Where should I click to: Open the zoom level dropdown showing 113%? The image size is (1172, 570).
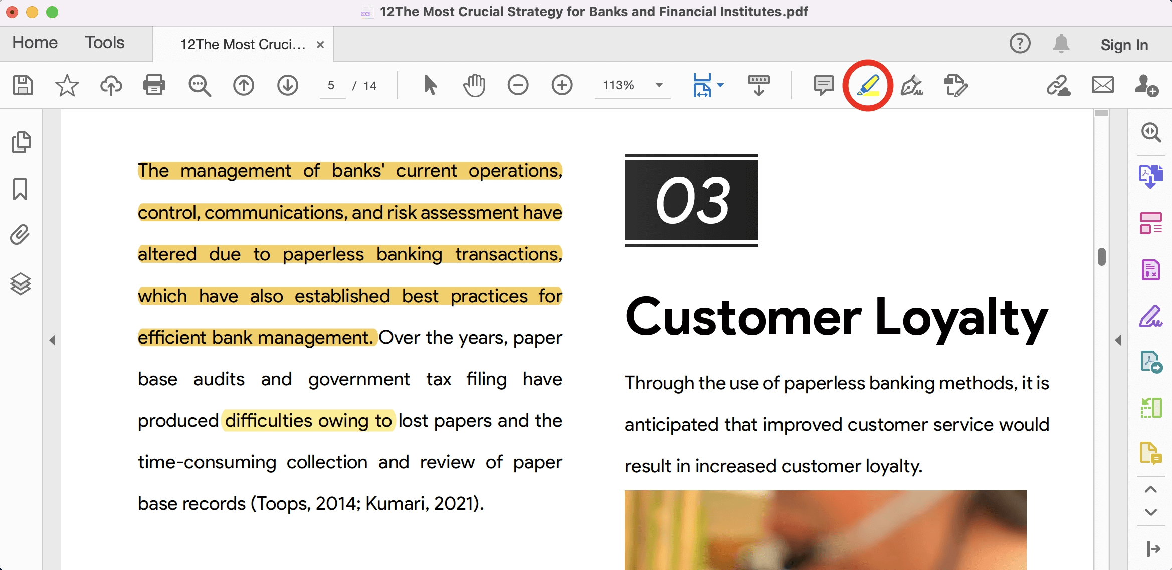[x=658, y=85]
